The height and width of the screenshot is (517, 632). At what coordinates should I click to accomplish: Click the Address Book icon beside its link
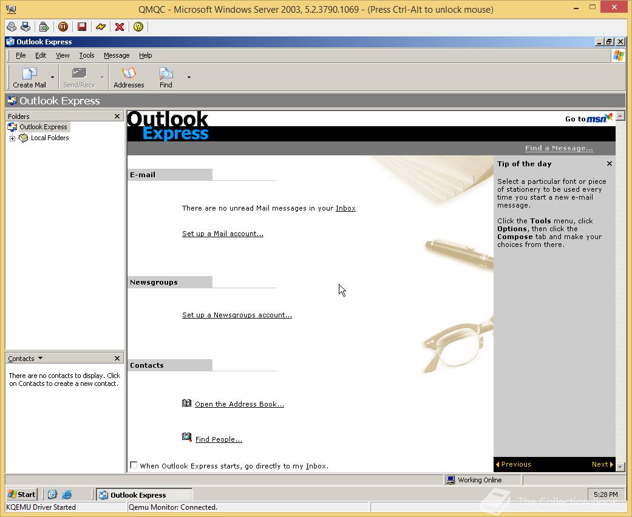186,403
